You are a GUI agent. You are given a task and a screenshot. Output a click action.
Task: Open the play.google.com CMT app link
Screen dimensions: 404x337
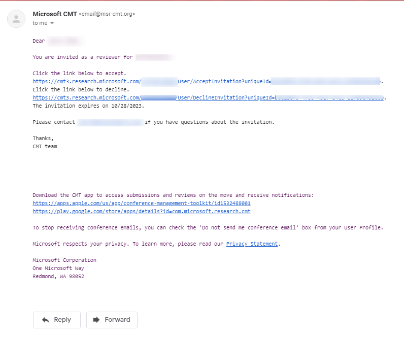point(141,211)
